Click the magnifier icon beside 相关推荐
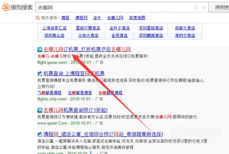This screenshot has height=154, width=229. pos(38,18)
